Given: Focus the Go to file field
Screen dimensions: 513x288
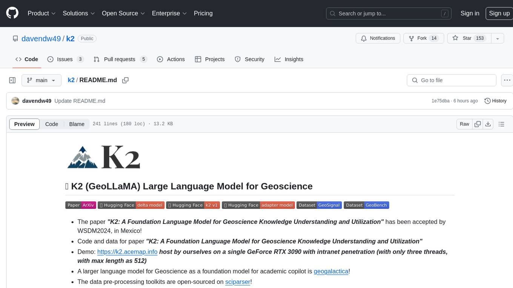Looking at the screenshot, I should [x=452, y=80].
